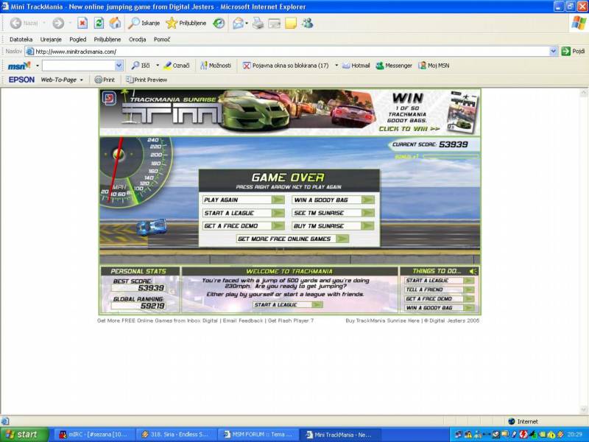Open the Datoteka menu

click(x=21, y=39)
